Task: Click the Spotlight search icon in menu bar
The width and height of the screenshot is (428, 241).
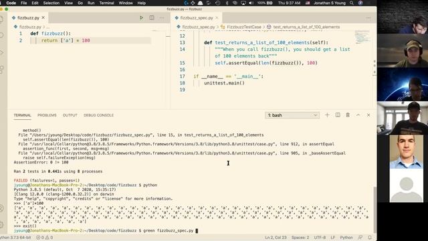Action: pos(352,3)
